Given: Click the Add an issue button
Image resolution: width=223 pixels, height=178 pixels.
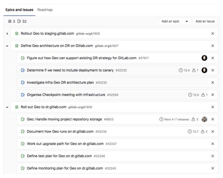Looking at the screenshot, I should tap(205, 21).
